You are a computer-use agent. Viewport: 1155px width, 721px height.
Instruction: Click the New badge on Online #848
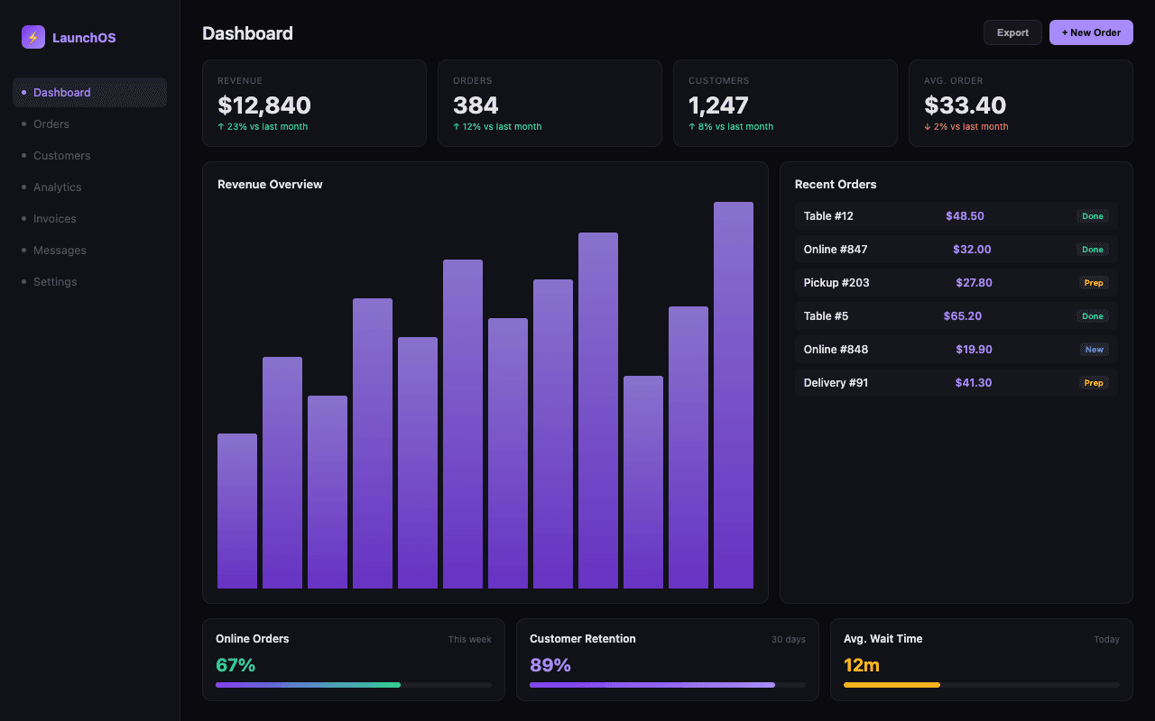coord(1094,349)
